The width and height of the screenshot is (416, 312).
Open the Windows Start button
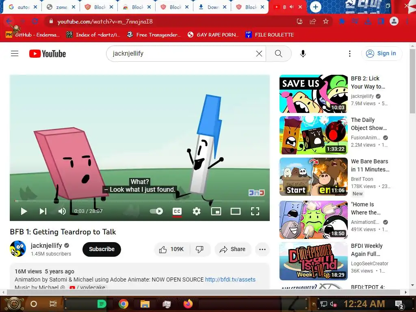14,304
